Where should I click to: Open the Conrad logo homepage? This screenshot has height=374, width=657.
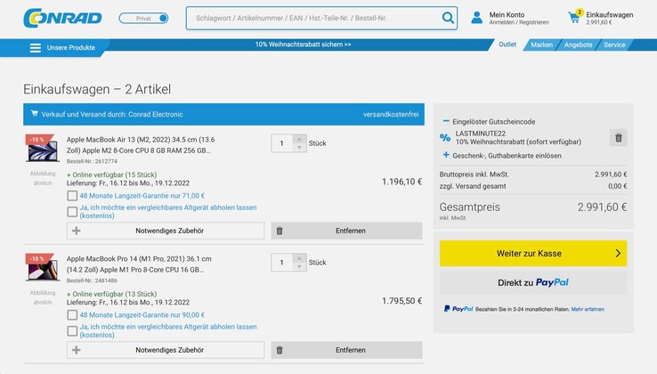(62, 18)
